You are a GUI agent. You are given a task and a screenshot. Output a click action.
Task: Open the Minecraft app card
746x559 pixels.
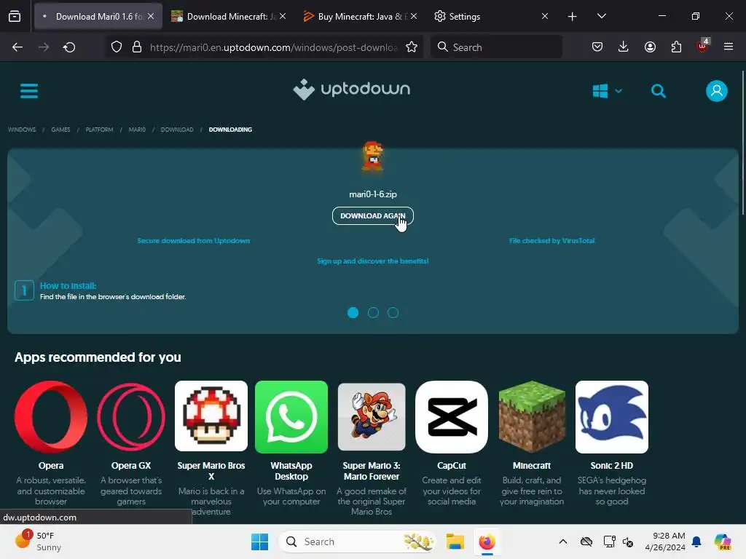(532, 443)
